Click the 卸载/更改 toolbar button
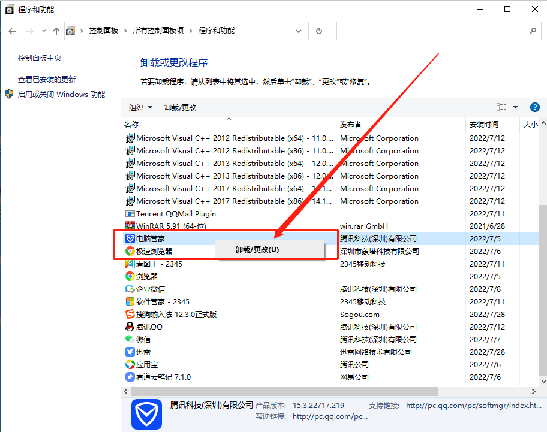547x432 pixels. [x=179, y=107]
